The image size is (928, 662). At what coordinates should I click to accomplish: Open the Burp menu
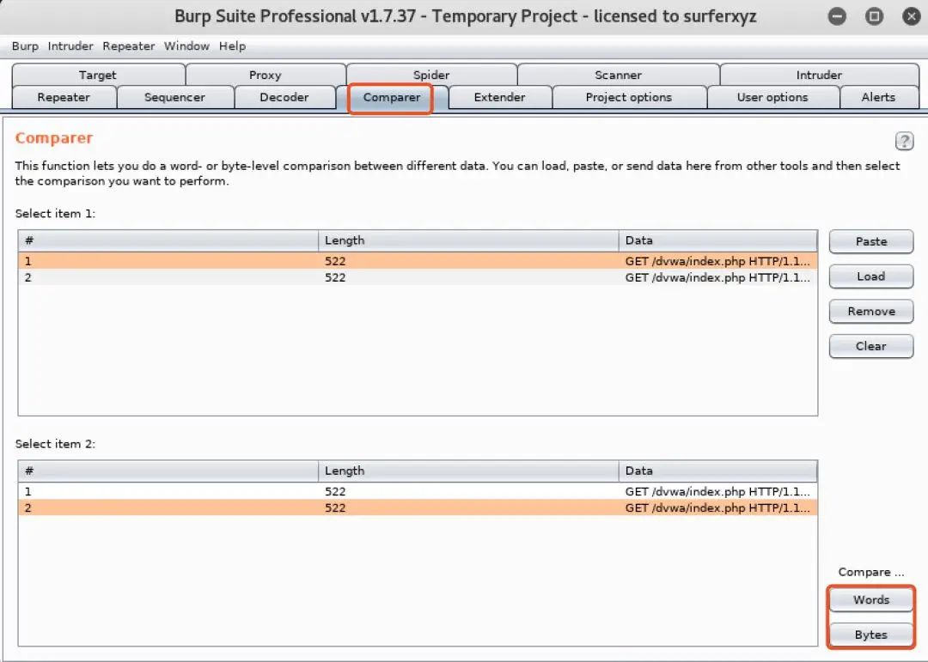click(x=25, y=46)
